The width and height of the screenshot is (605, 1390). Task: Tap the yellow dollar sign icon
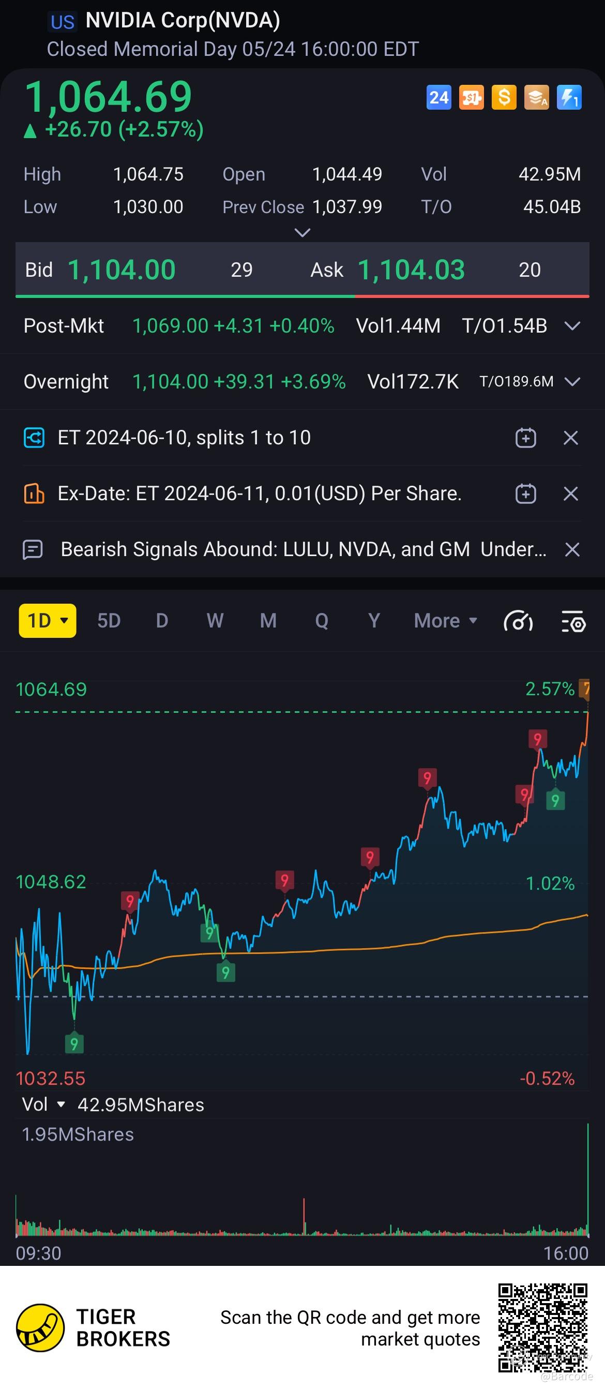(x=504, y=97)
